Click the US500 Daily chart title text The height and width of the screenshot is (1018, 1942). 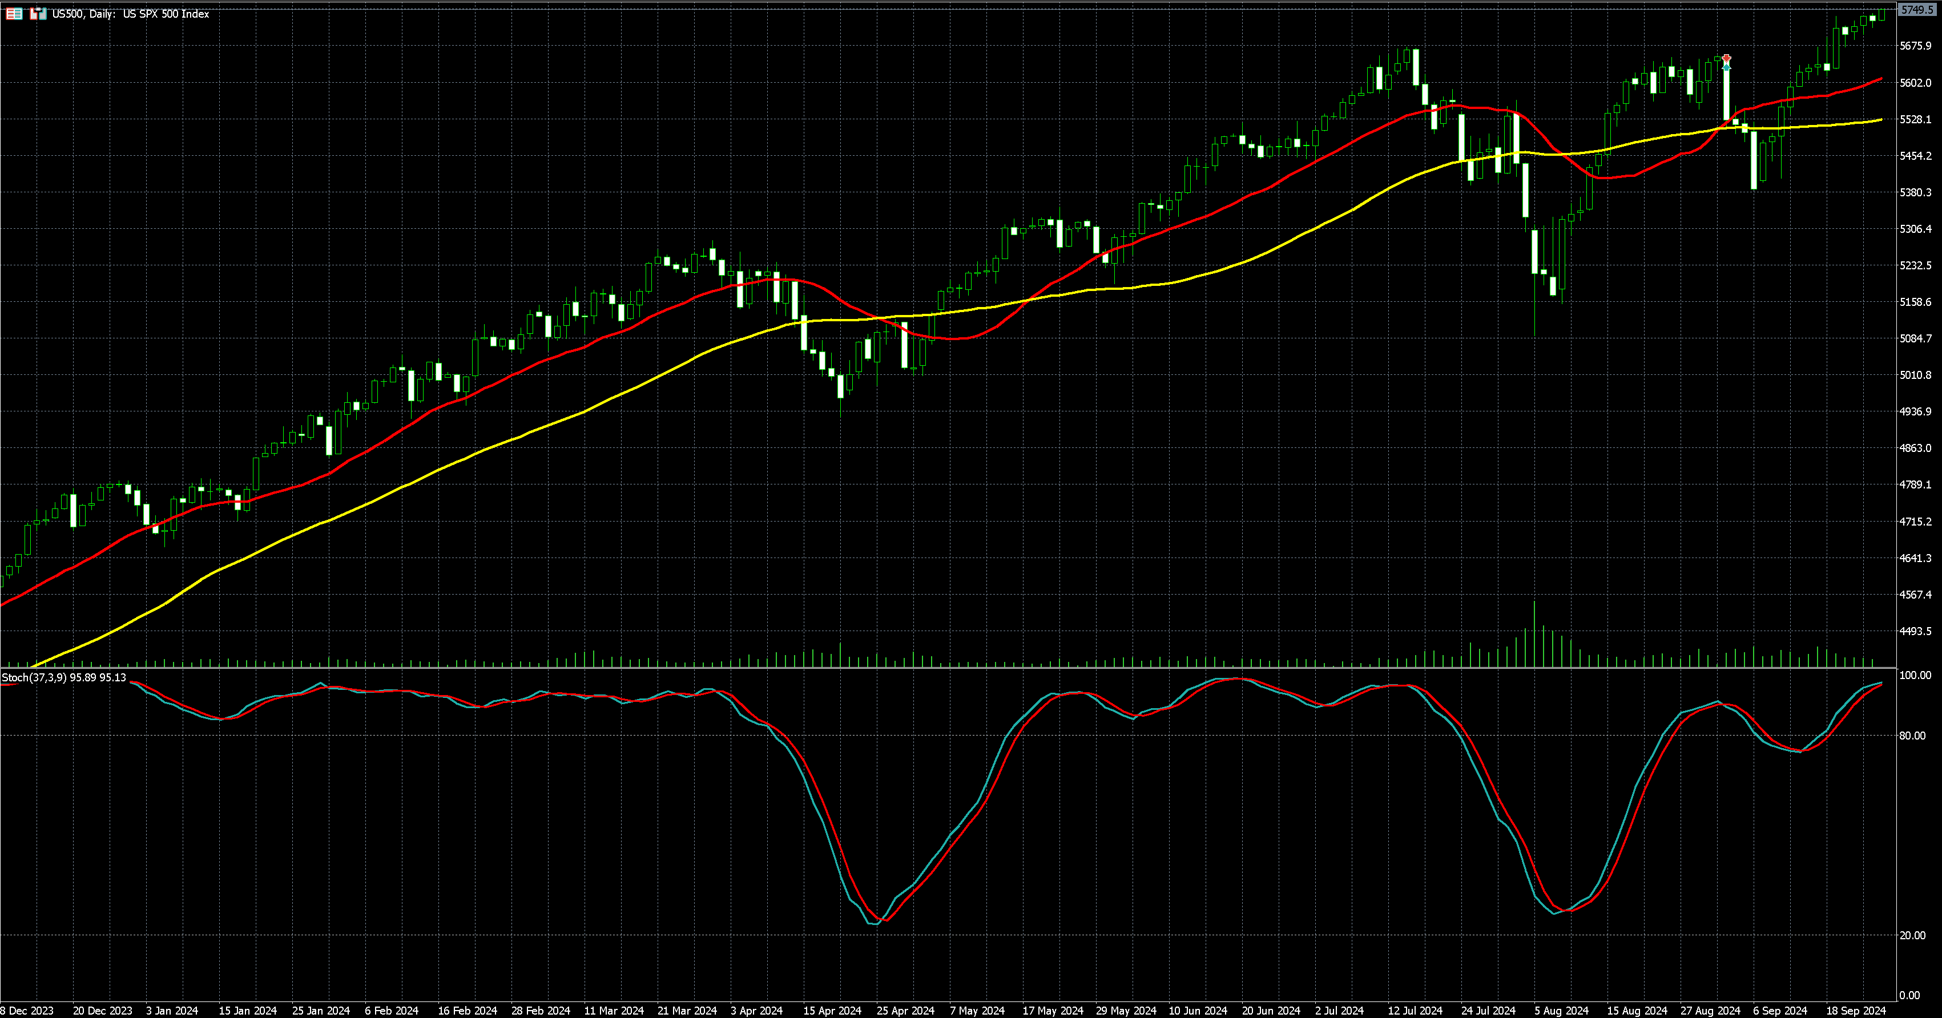130,14
